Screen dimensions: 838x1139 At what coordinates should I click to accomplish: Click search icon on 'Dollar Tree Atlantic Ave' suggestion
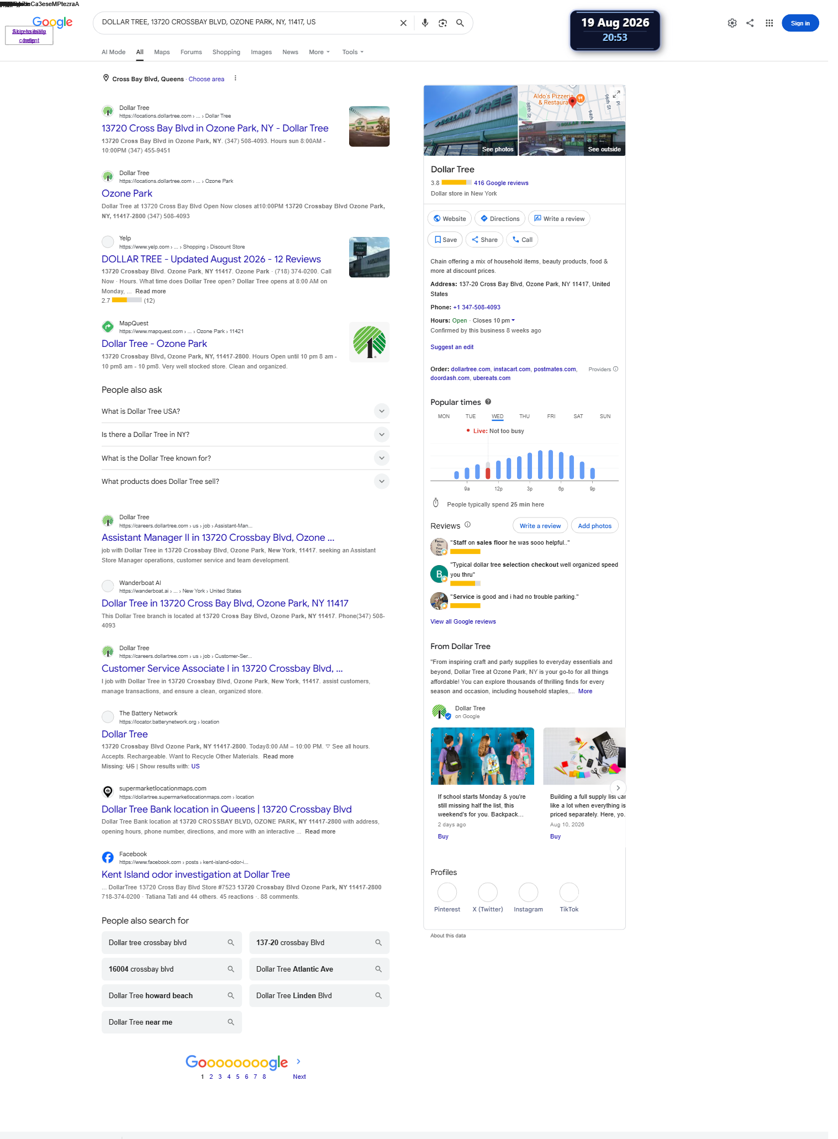point(378,969)
